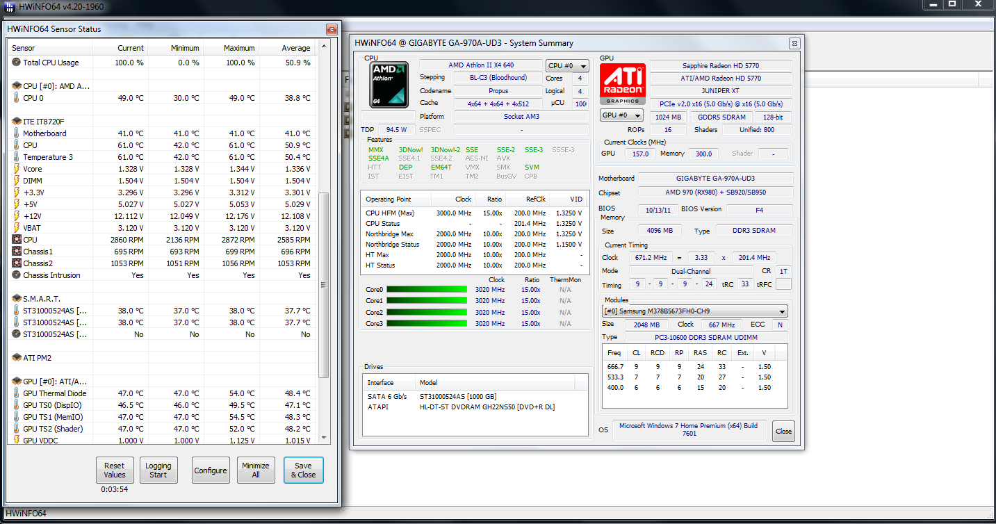Click the sensor list scrollbar thumb

coord(323,285)
